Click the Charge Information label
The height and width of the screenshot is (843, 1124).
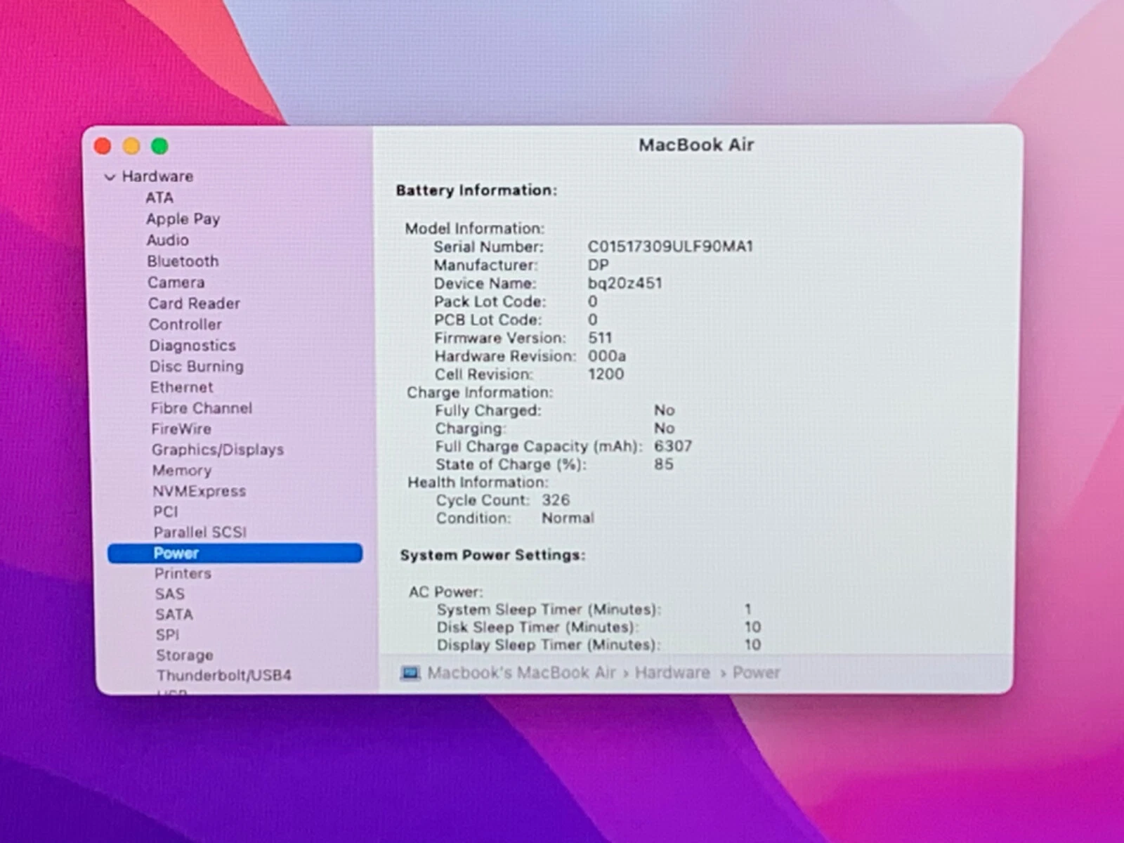click(480, 393)
